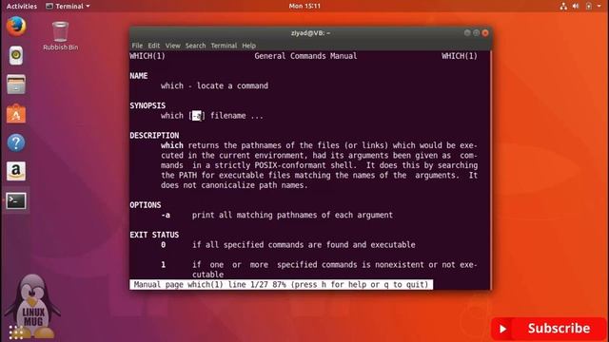The width and height of the screenshot is (609, 342).
Task: Maximize the terminal window
Action: coord(476,33)
